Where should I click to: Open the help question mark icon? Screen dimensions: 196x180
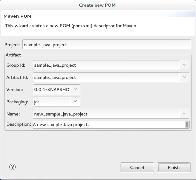pos(12,167)
